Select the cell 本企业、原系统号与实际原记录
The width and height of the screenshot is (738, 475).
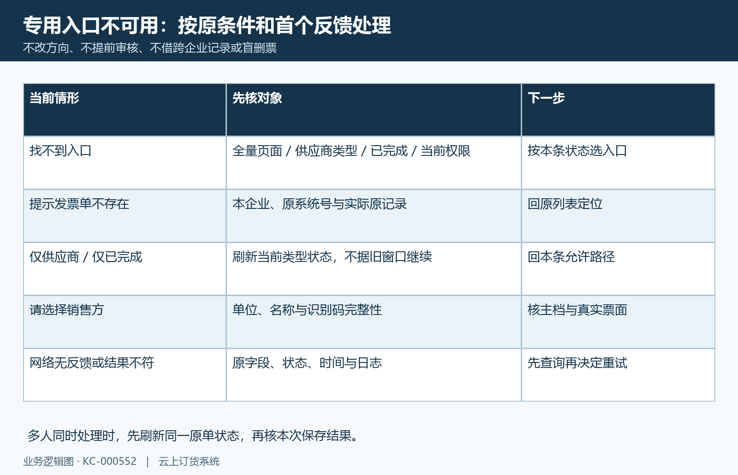pyautogui.click(x=374, y=216)
